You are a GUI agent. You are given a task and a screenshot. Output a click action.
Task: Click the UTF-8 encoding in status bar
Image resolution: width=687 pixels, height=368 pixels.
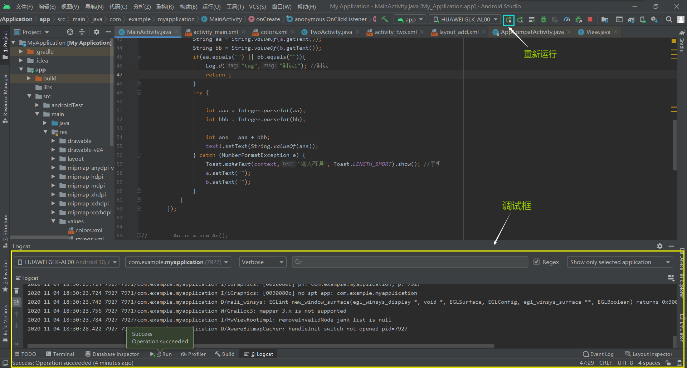(625, 363)
